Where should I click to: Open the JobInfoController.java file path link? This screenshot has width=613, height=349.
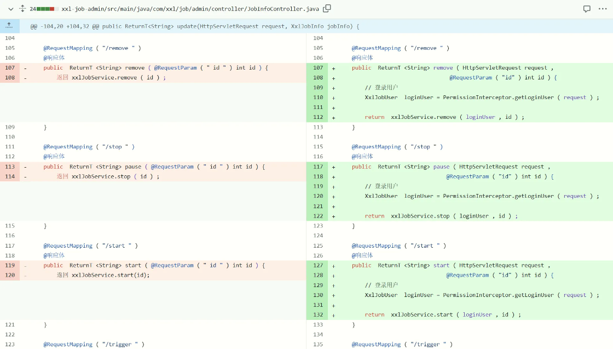tap(190, 9)
